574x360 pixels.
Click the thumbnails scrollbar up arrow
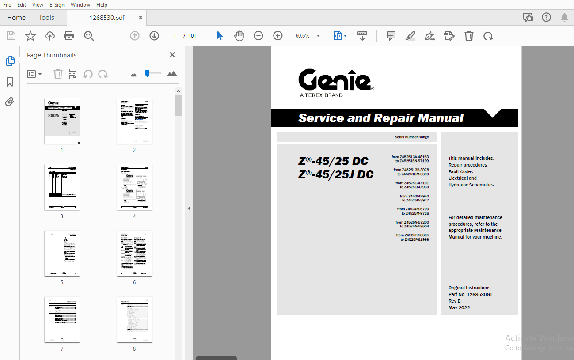click(178, 91)
